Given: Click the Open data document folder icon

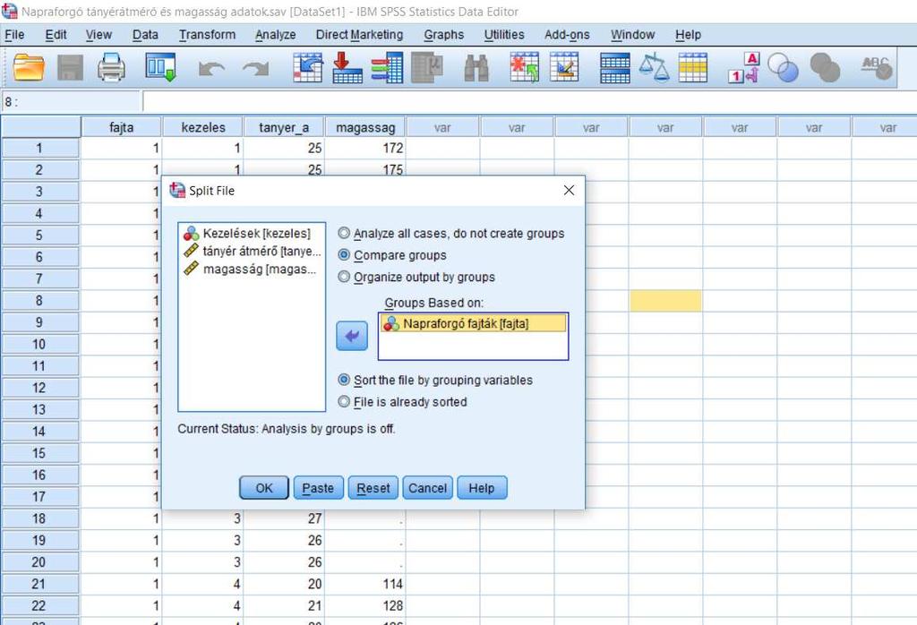Looking at the screenshot, I should [x=29, y=67].
